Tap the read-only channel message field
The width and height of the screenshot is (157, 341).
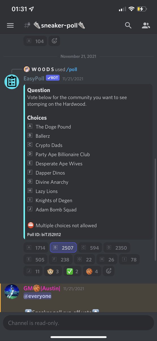(x=78, y=323)
